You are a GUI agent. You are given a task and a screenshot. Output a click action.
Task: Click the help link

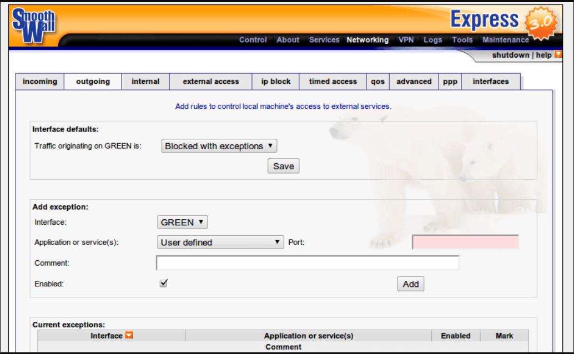tap(543, 55)
